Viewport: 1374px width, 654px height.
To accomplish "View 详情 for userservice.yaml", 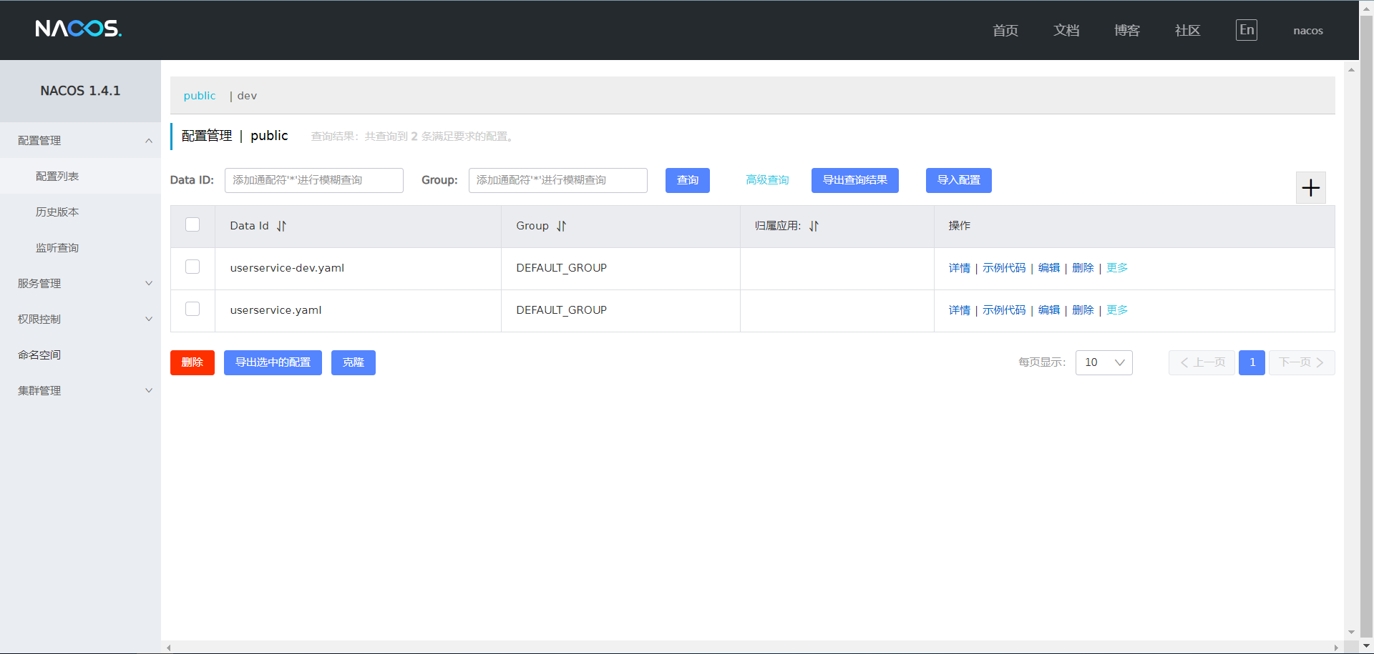I will click(x=960, y=310).
